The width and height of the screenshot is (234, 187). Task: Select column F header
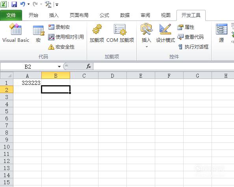tap(169, 76)
